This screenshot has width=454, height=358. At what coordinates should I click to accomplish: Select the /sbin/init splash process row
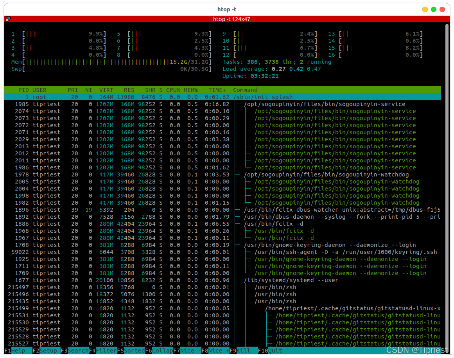click(223, 97)
